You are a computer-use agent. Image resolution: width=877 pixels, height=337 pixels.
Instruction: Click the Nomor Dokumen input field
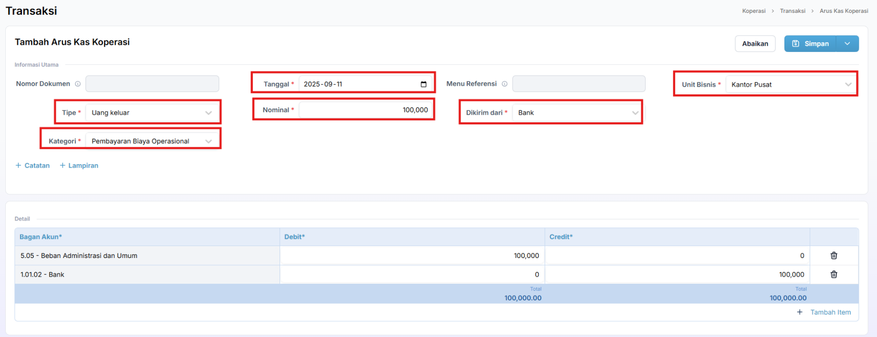click(x=152, y=84)
